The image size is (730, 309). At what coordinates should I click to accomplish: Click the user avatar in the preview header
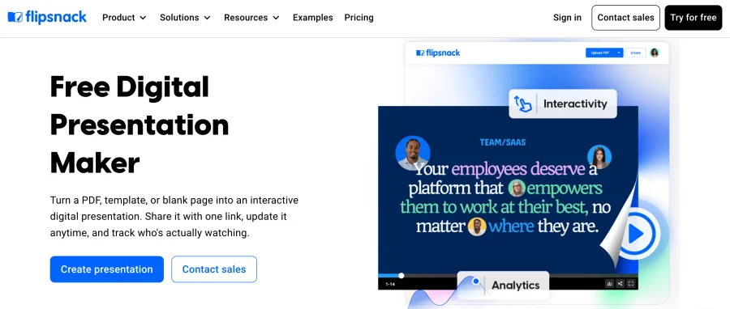pyautogui.click(x=655, y=53)
